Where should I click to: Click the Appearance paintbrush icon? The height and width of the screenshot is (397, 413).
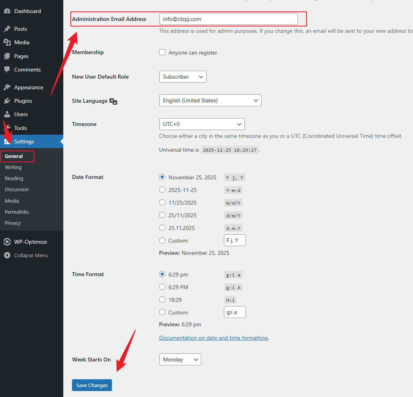[7, 87]
